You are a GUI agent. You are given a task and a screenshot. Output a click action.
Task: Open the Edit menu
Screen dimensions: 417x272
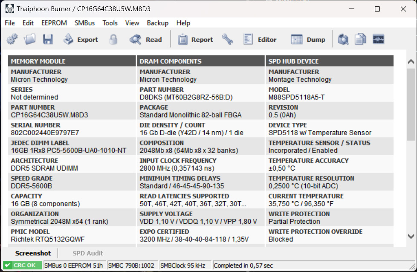28,23
